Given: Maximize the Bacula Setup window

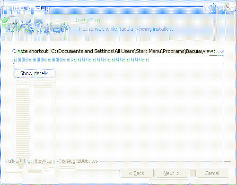Looking at the screenshot, I should coord(219,8).
